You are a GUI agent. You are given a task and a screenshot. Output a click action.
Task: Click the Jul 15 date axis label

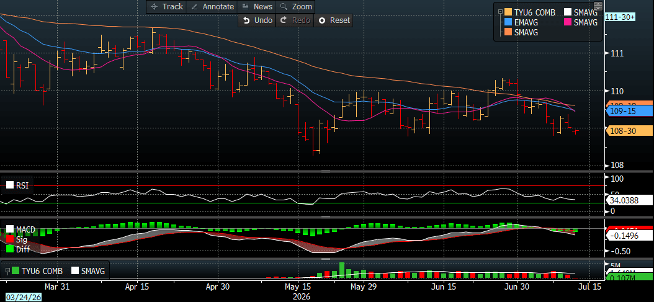pyautogui.click(x=591, y=287)
